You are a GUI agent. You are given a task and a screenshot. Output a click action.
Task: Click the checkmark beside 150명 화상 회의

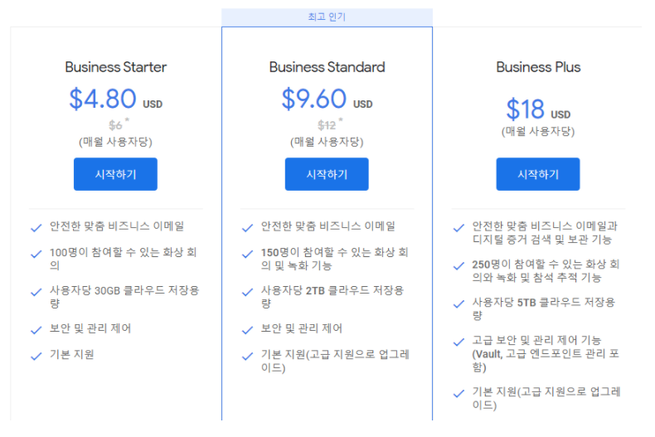tap(247, 254)
